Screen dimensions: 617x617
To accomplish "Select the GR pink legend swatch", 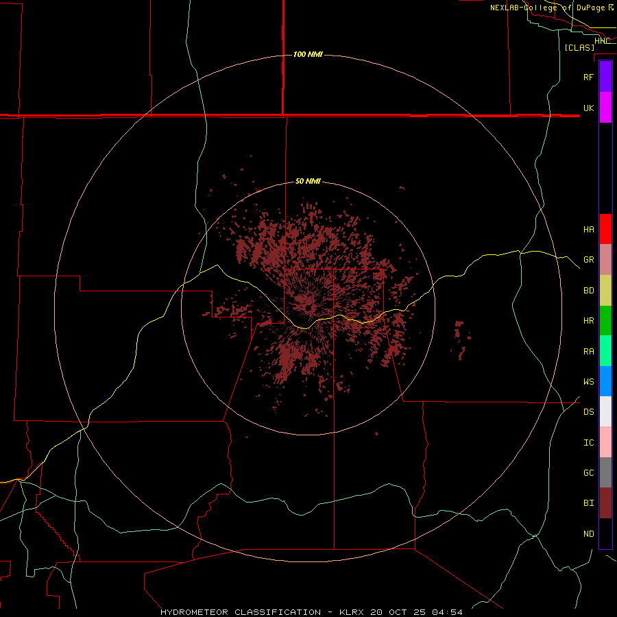I will pos(605,260).
